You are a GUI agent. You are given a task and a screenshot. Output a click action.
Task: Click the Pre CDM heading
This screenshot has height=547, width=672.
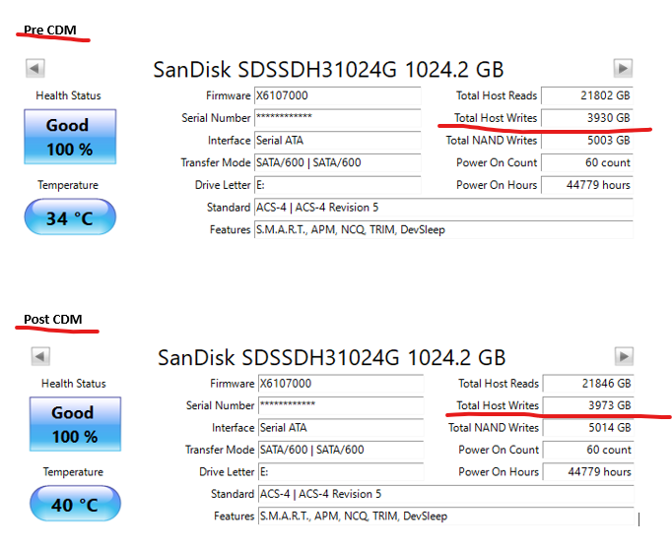tap(50, 30)
